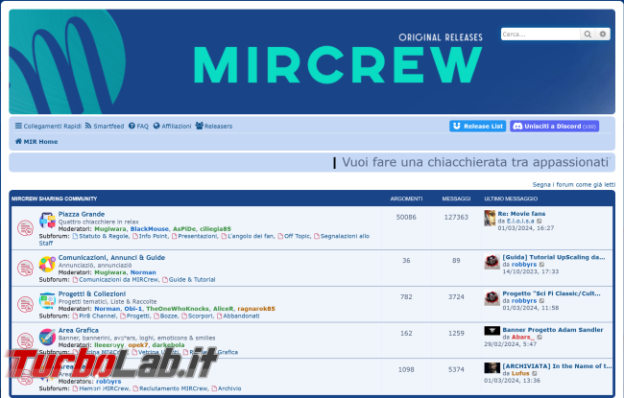
Task: Click robbyrs avatar beside Tutorial UpScaling
Action: (x=492, y=262)
